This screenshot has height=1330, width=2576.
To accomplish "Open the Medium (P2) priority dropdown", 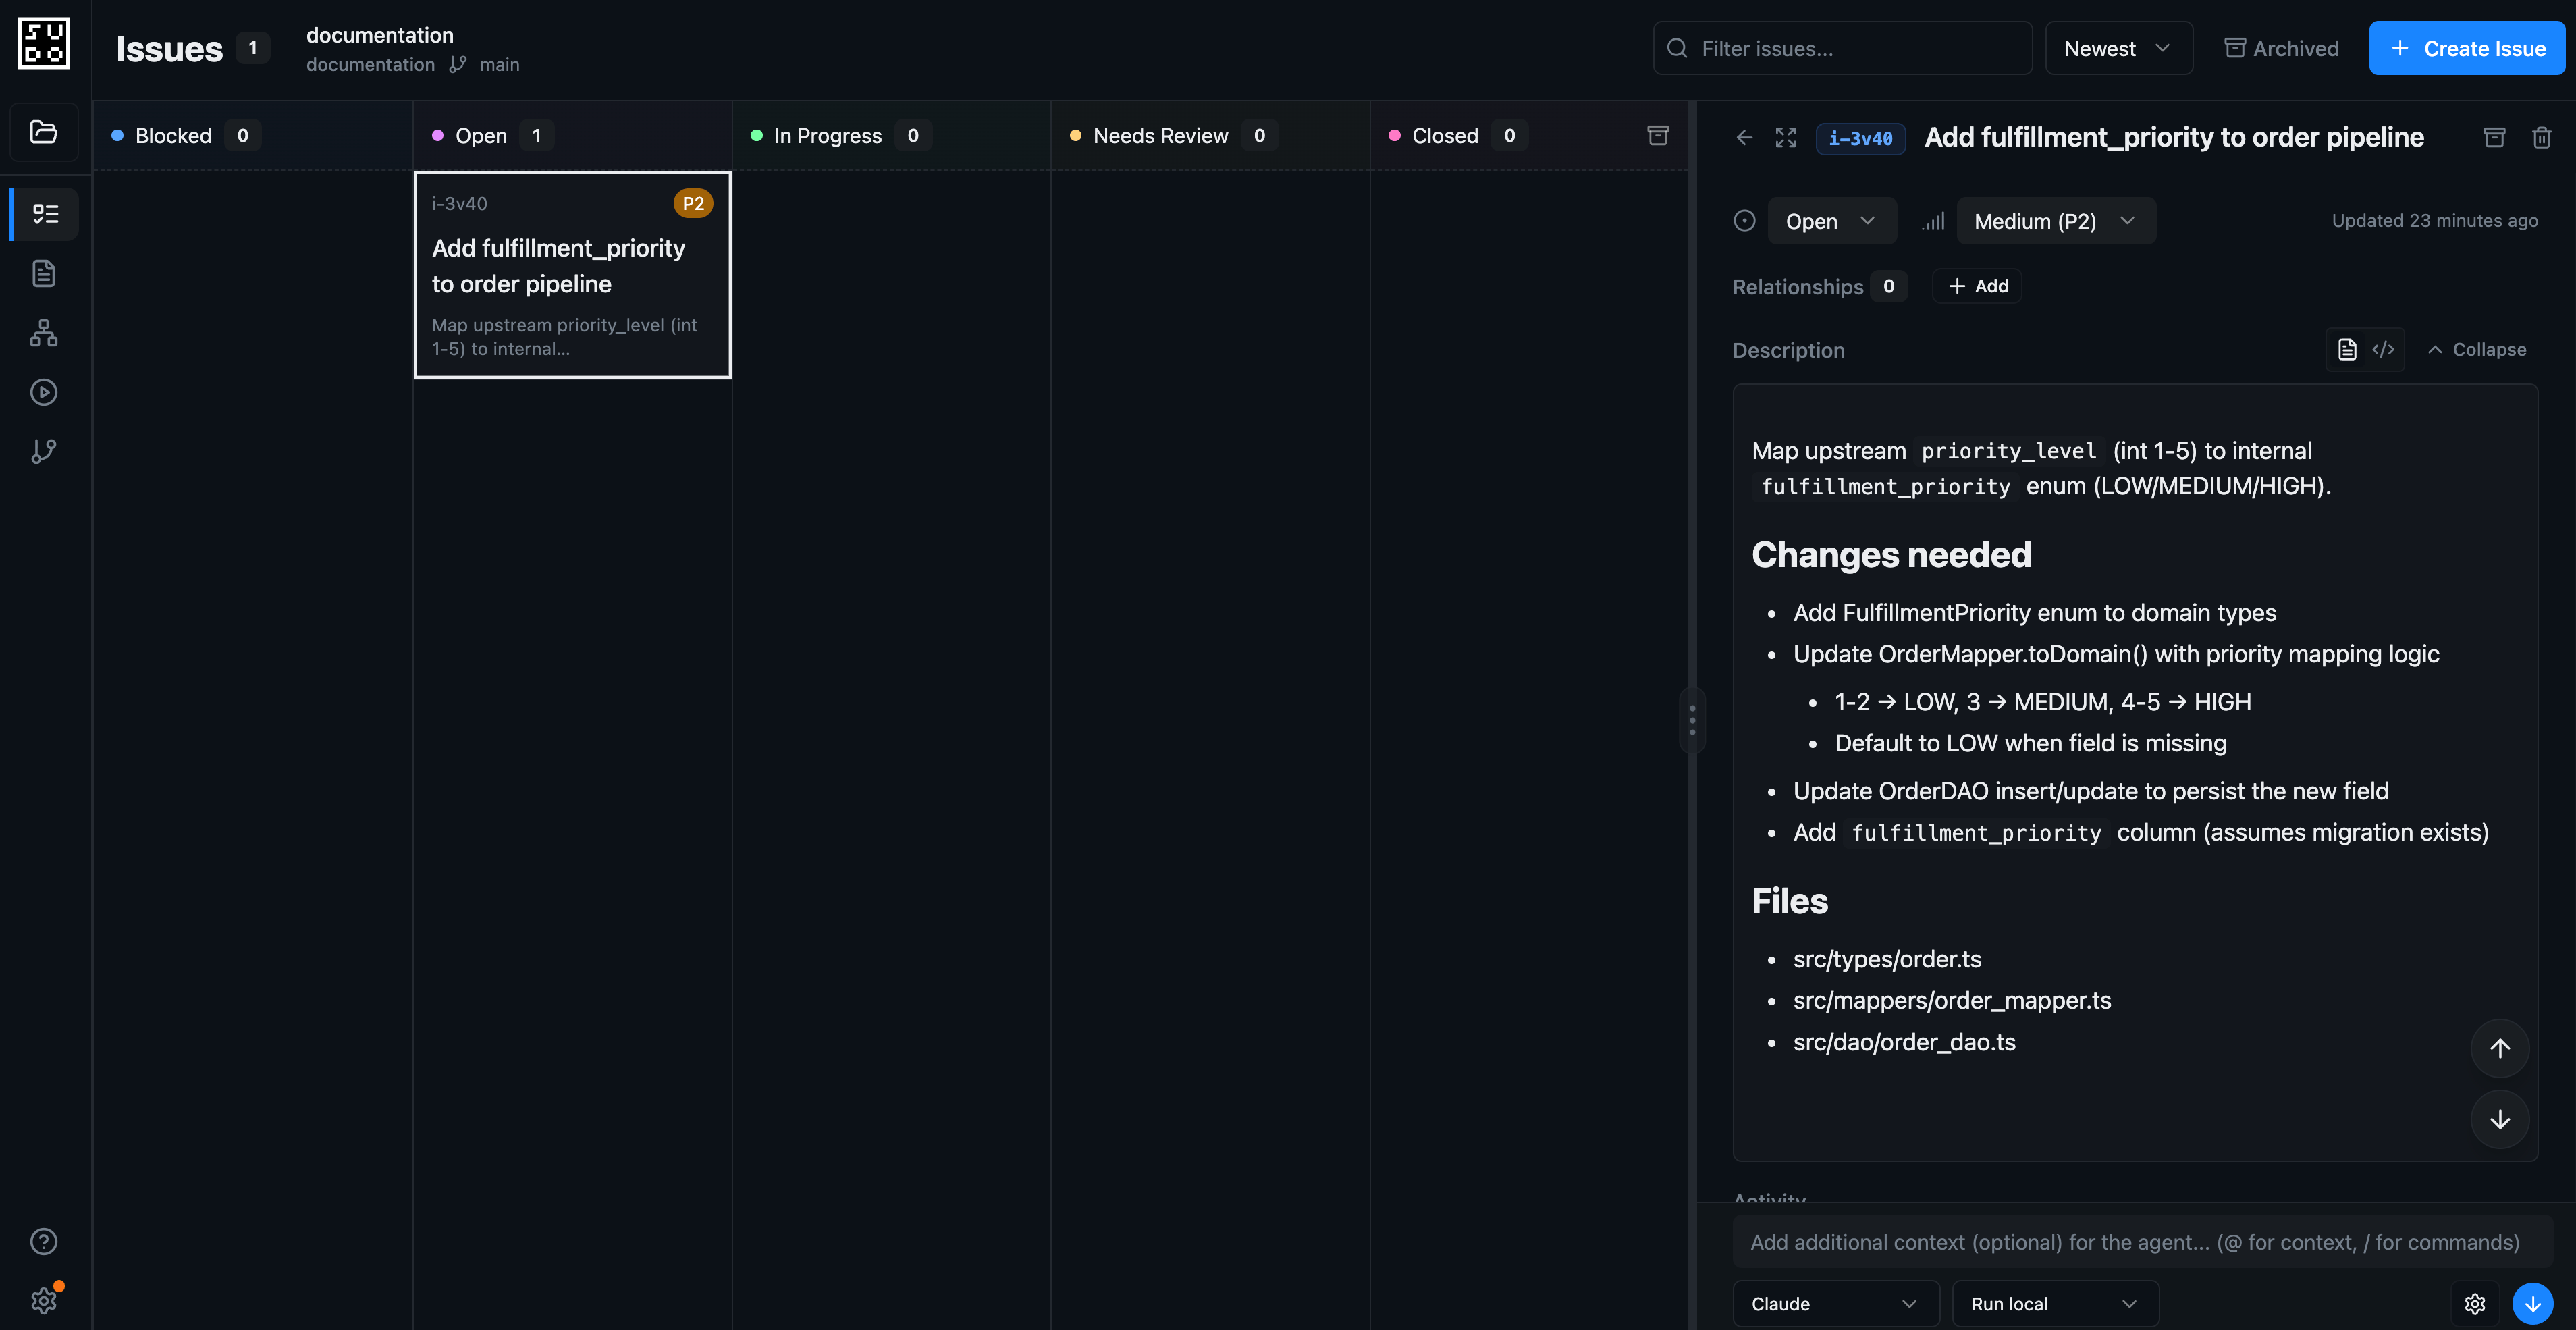I will 2056,221.
